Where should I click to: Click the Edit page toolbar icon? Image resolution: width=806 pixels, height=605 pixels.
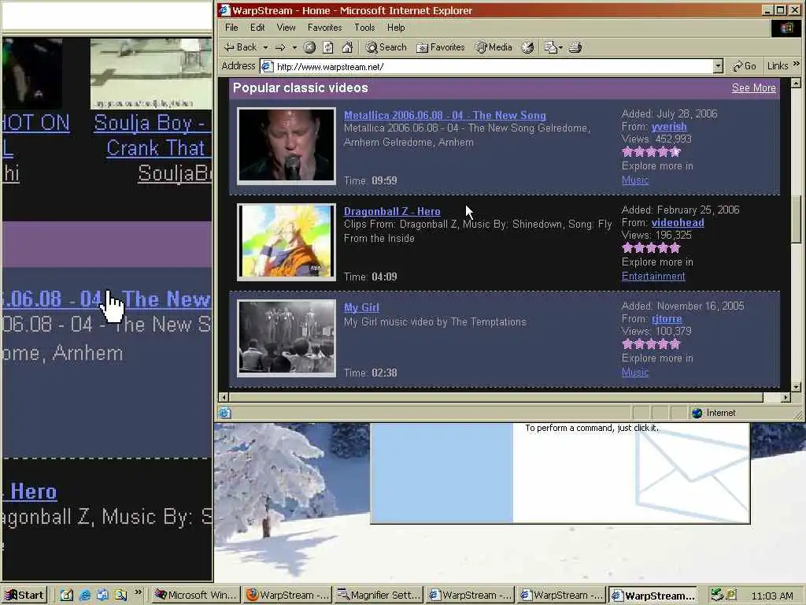coord(550,47)
